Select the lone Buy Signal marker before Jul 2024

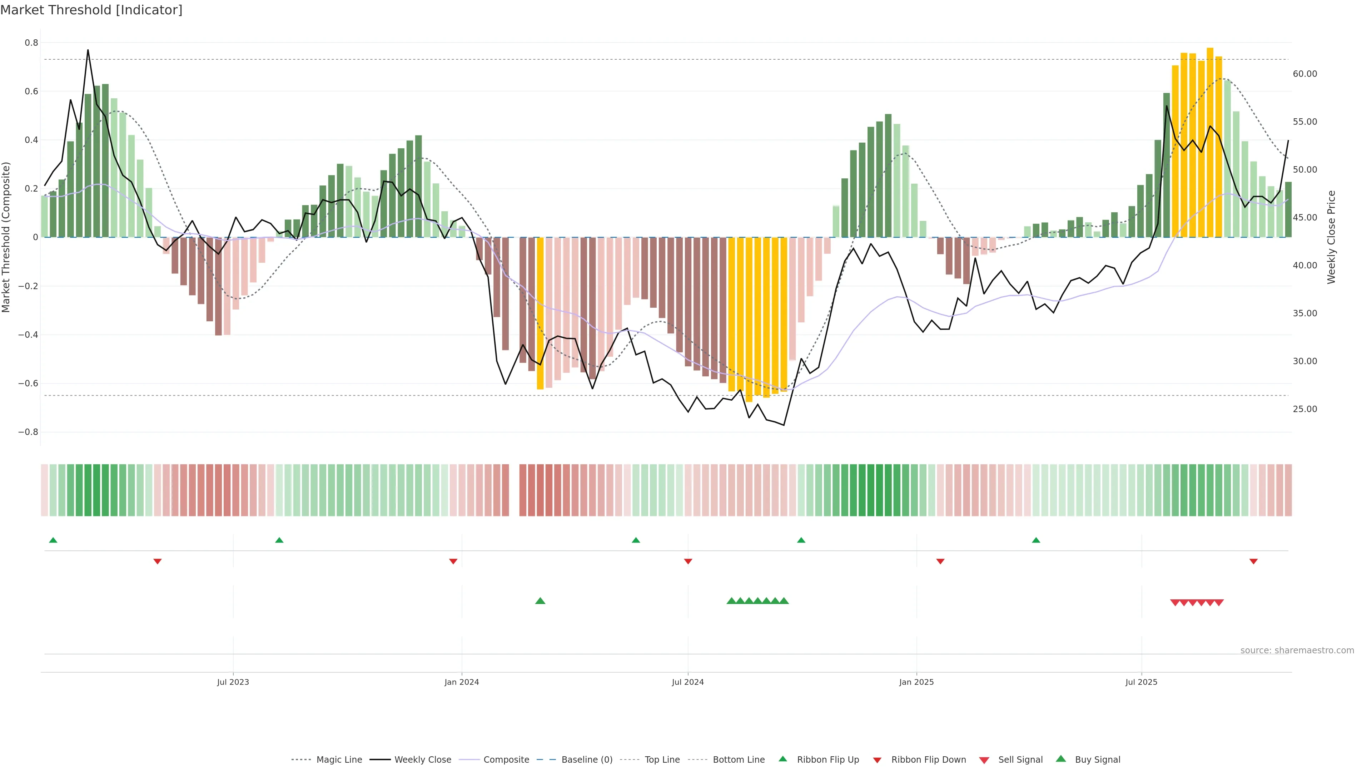(x=540, y=601)
